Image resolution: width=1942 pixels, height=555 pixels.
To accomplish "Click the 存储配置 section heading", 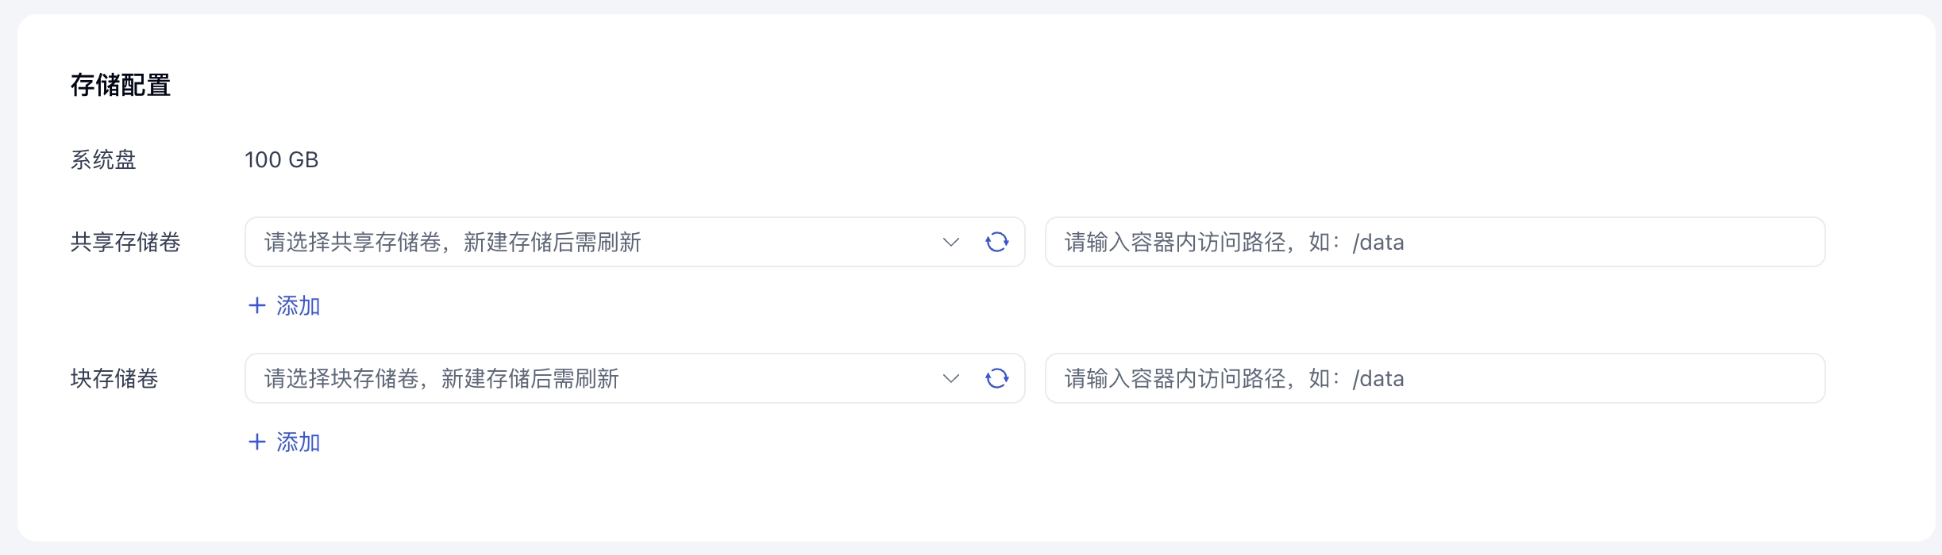I will click(x=121, y=85).
